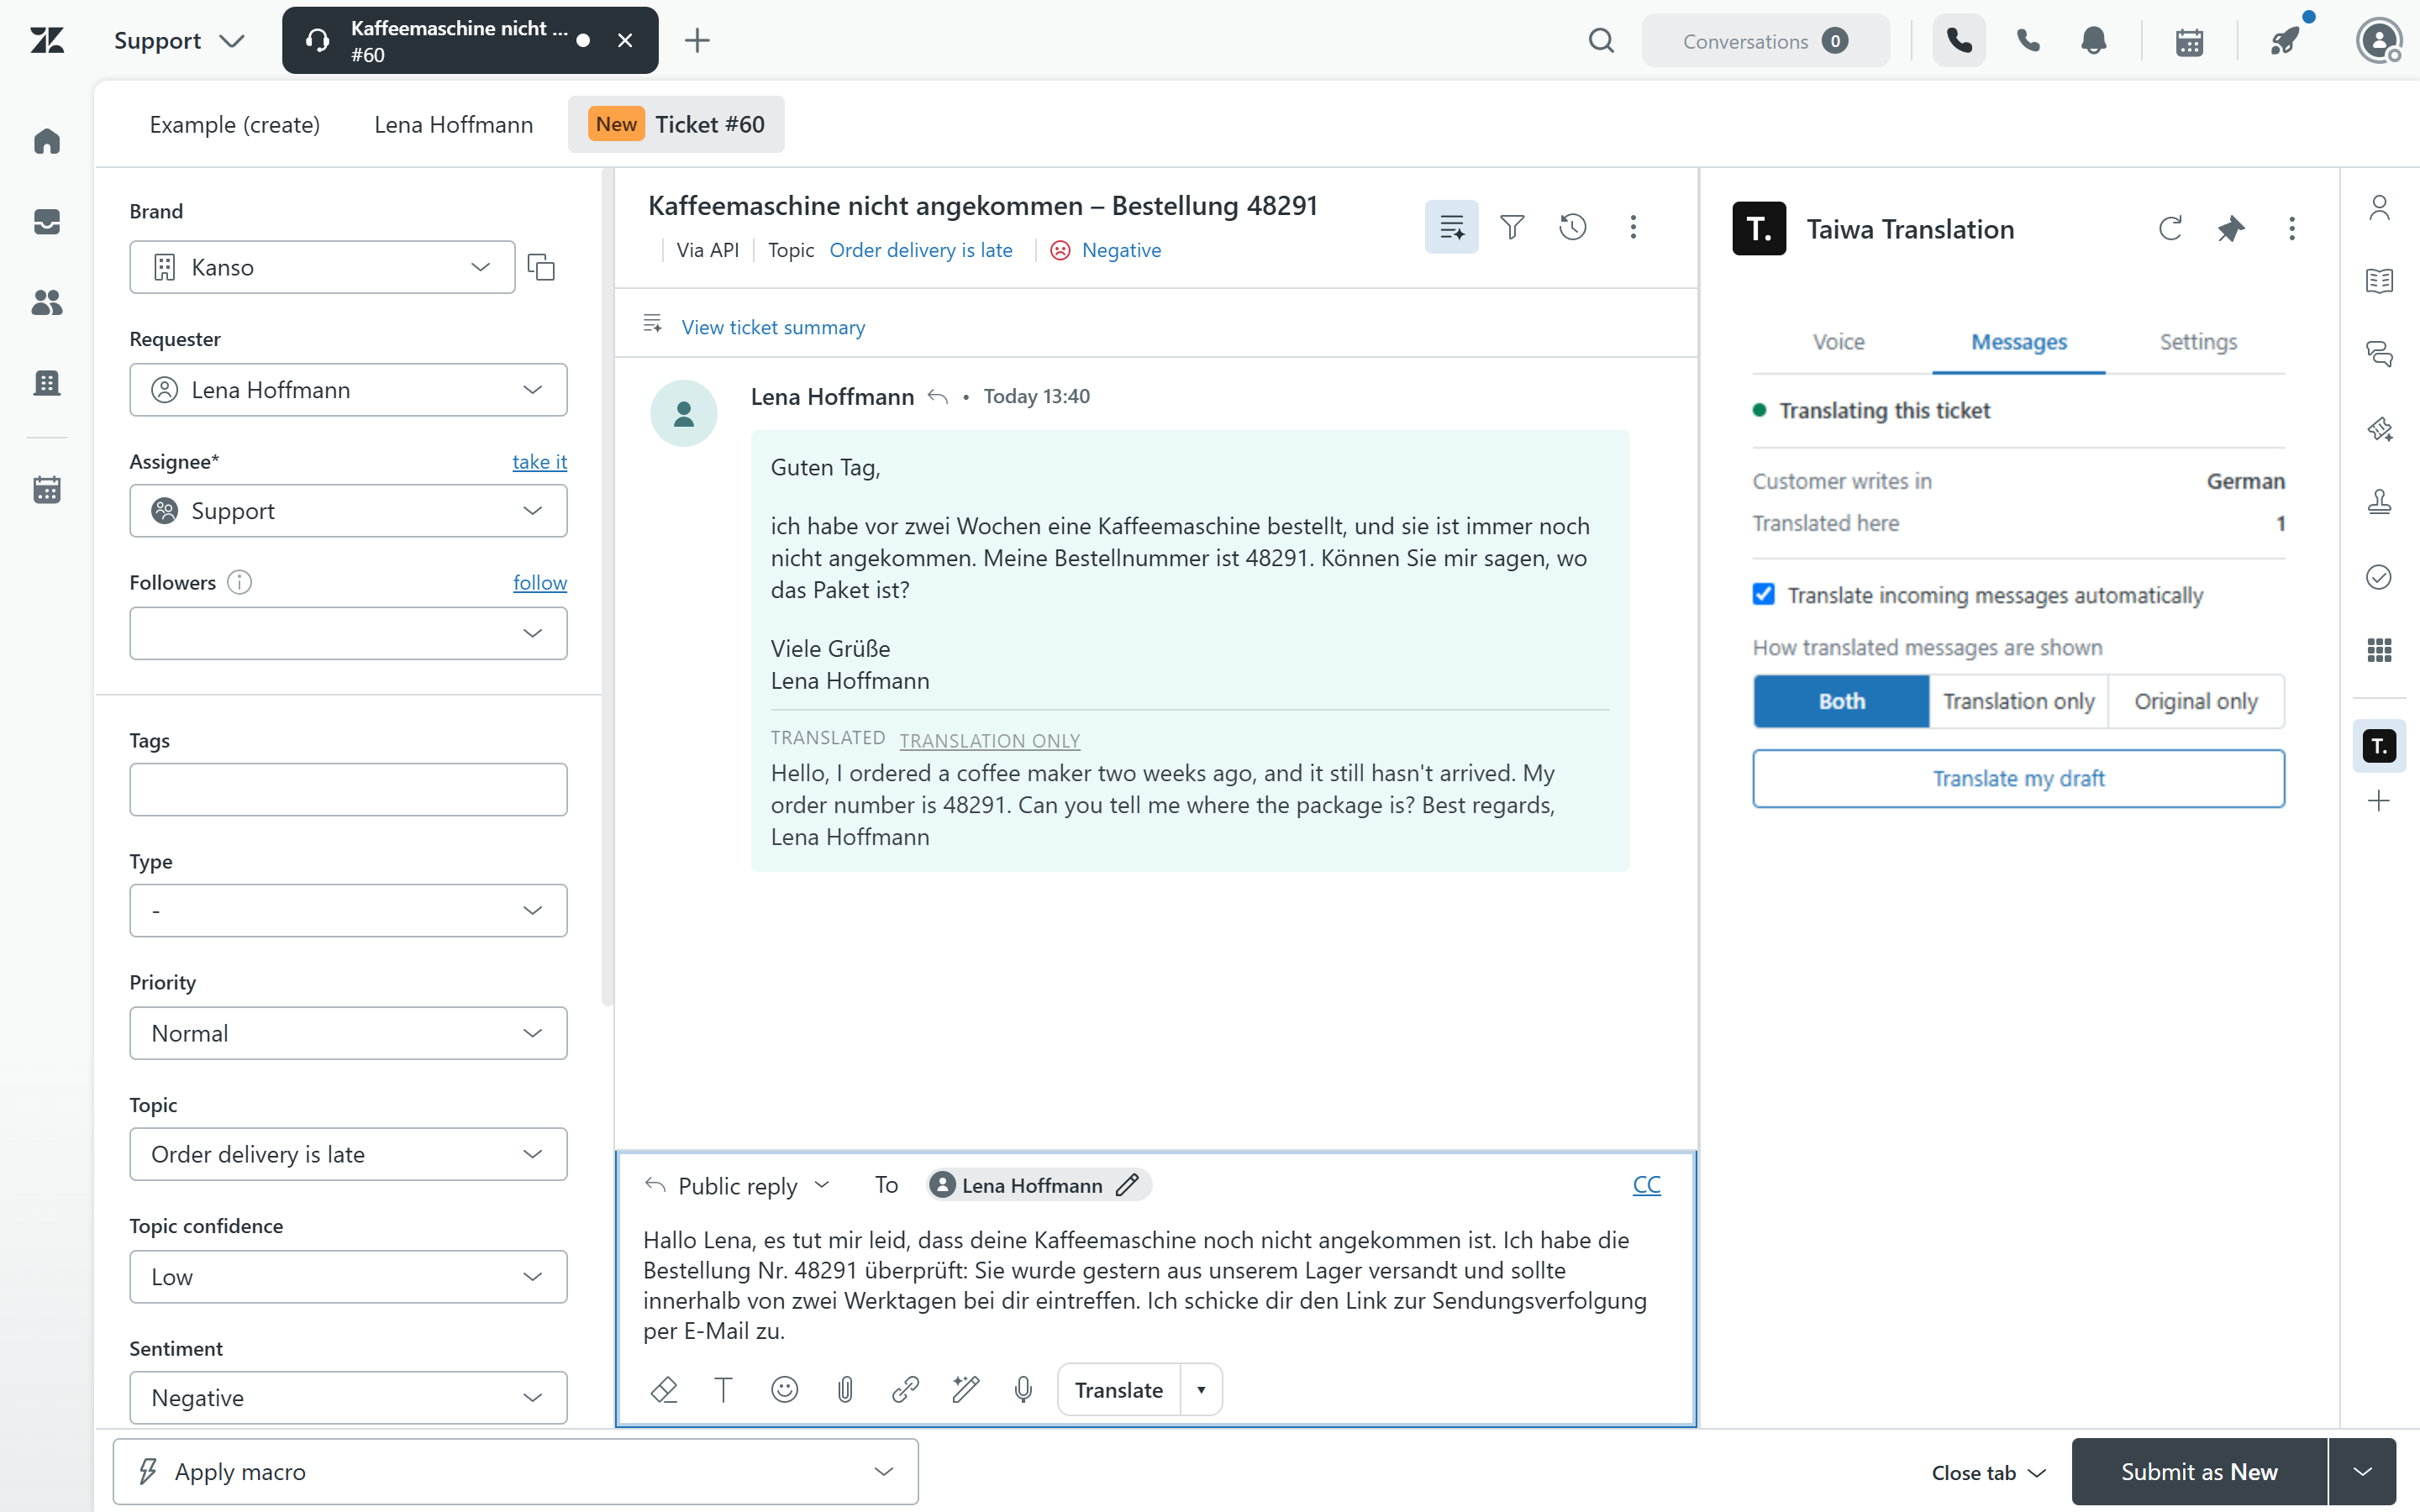This screenshot has width=2420, height=1512.
Task: Pin the Taiwa Translation app
Action: coord(2231,229)
